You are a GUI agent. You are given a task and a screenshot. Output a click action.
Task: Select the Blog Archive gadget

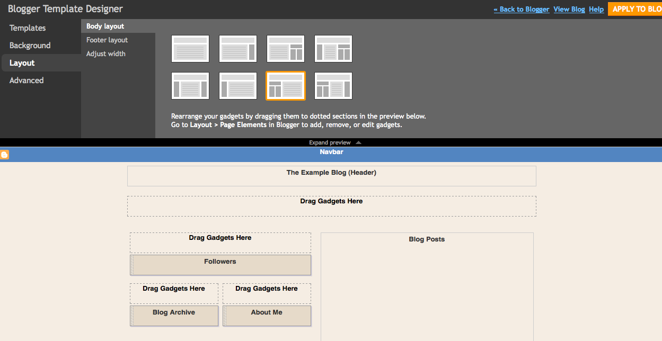tap(174, 316)
